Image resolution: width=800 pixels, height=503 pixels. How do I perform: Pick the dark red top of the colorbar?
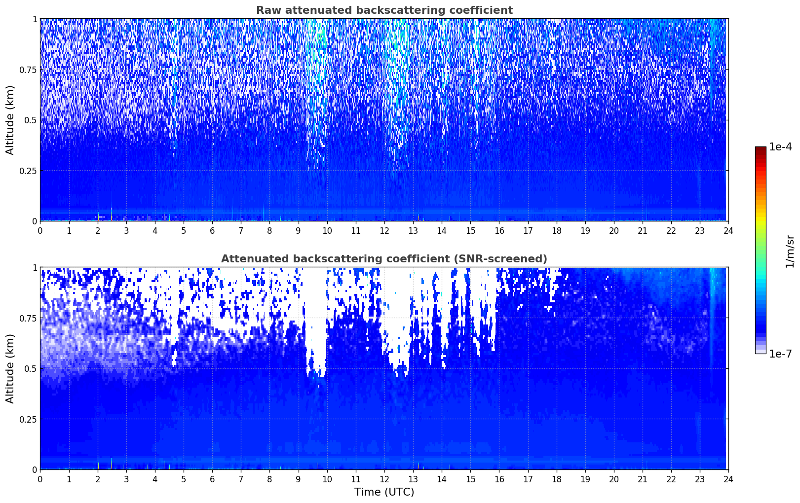coord(760,150)
